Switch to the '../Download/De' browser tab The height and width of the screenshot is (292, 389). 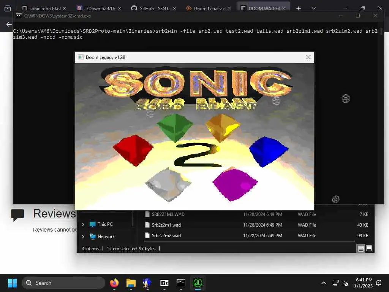click(99, 8)
